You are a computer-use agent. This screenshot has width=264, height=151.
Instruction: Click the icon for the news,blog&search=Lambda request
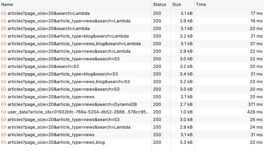point(4,44)
